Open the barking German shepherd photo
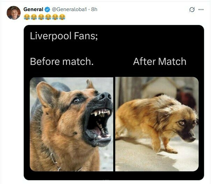211x184 pixels. coord(72,124)
